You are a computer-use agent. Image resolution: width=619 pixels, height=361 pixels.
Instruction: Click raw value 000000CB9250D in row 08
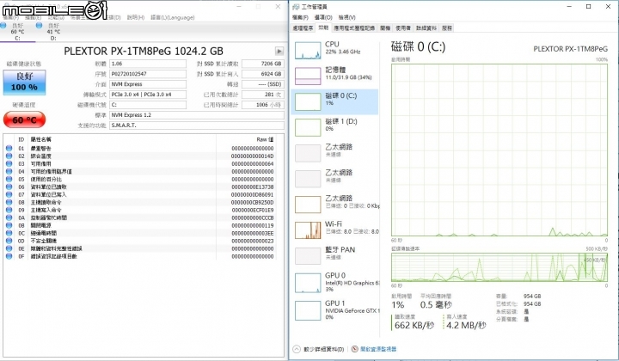(253, 202)
